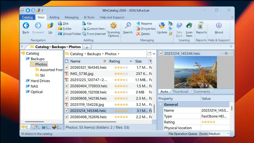
Task: Switch to the Adding ribbon tab
Action: [54, 17]
